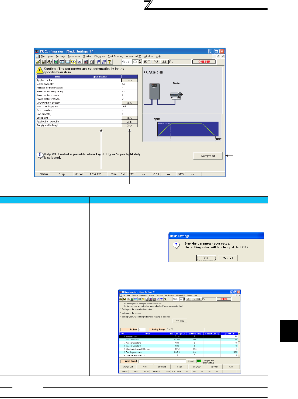Click the Pr Jmp input field
This screenshot has height=399, width=298.
point(142,329)
